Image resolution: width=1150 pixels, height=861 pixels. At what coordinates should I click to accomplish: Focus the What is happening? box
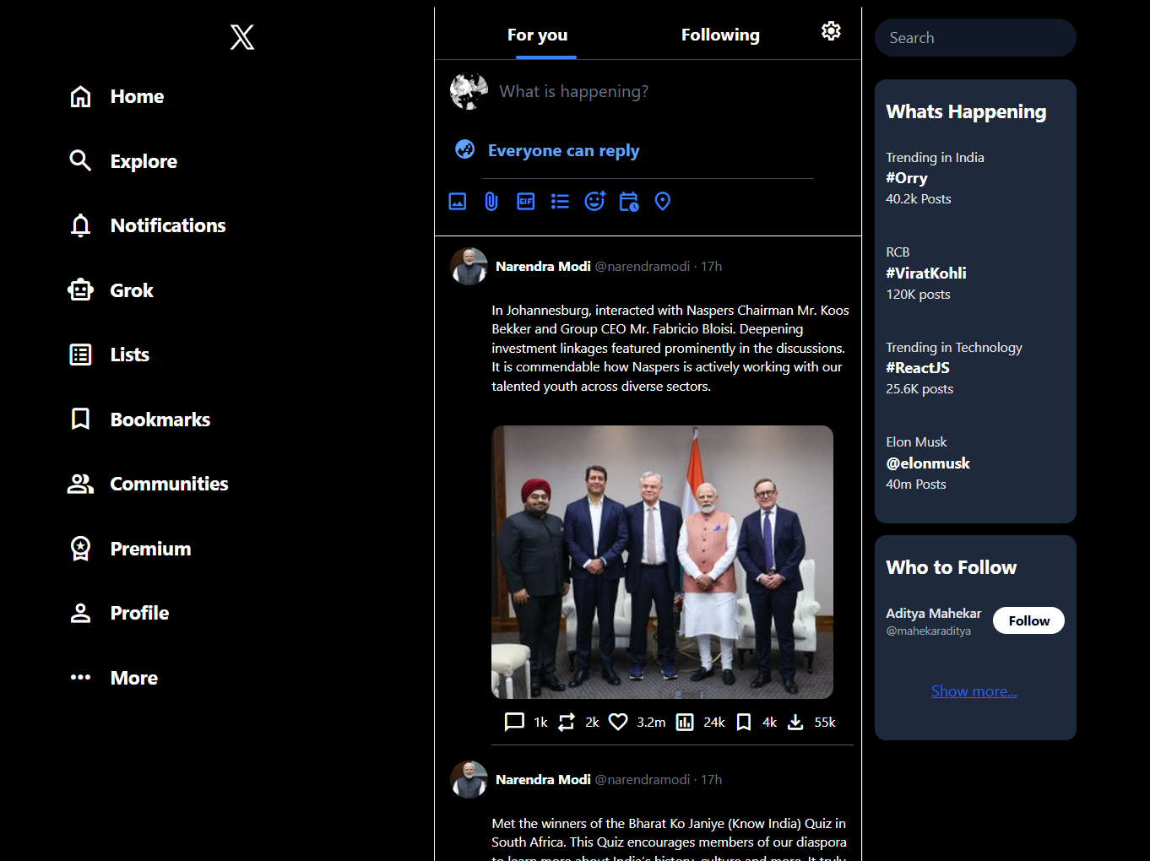pos(574,91)
